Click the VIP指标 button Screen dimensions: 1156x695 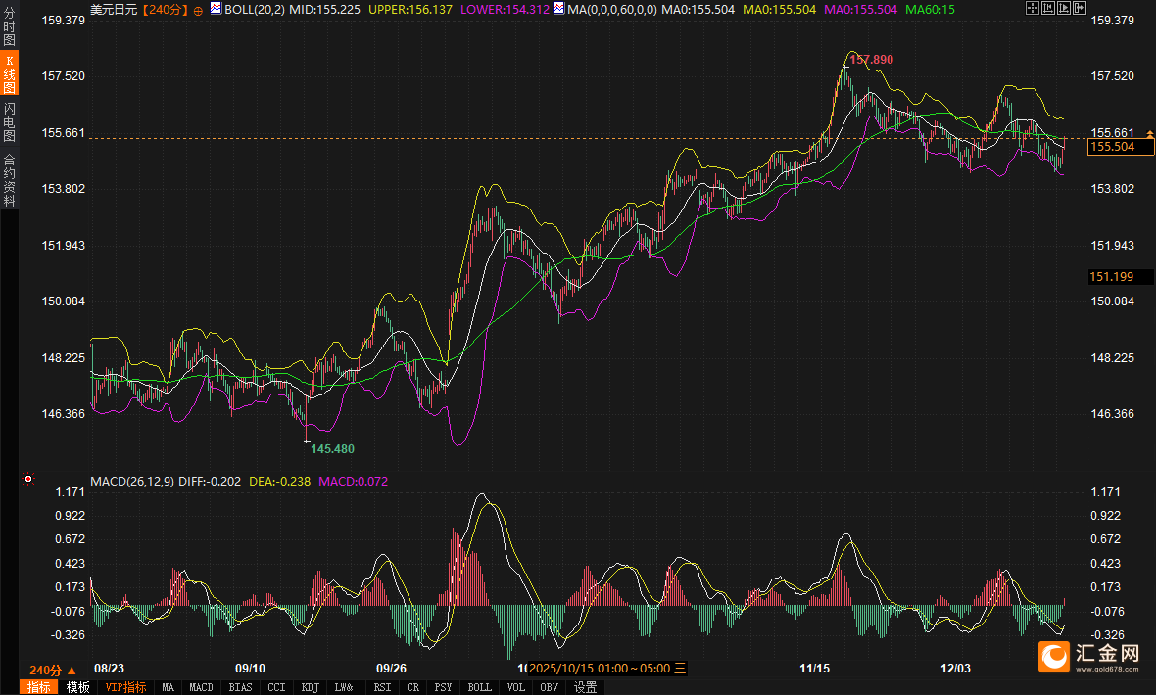(x=125, y=687)
